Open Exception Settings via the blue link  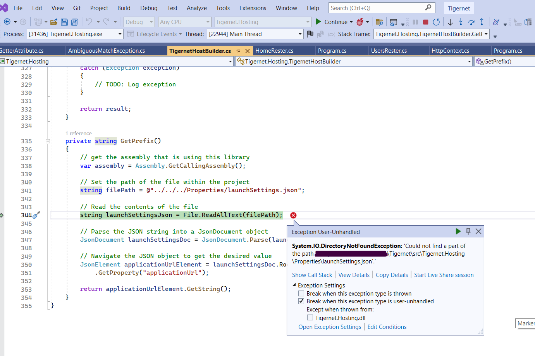(x=330, y=327)
